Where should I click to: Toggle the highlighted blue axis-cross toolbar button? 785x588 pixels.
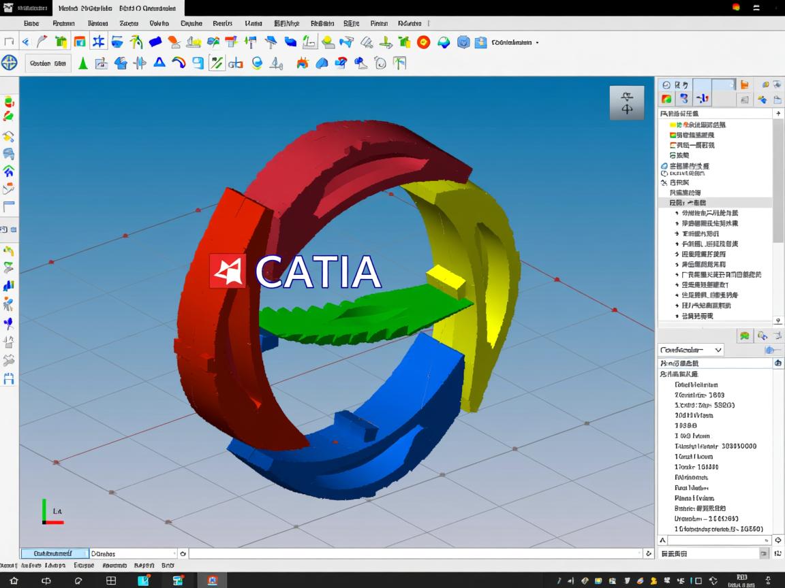(x=99, y=42)
